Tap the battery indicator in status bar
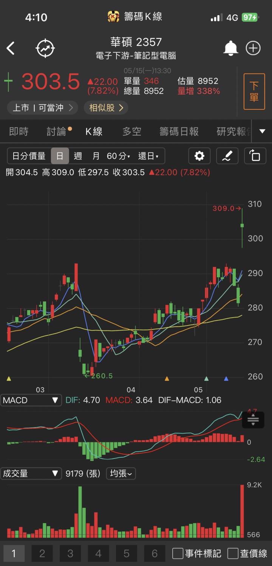The image size is (272, 566). pyautogui.click(x=250, y=17)
